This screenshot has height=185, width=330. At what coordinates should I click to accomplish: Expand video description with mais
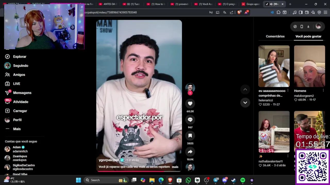(175, 167)
